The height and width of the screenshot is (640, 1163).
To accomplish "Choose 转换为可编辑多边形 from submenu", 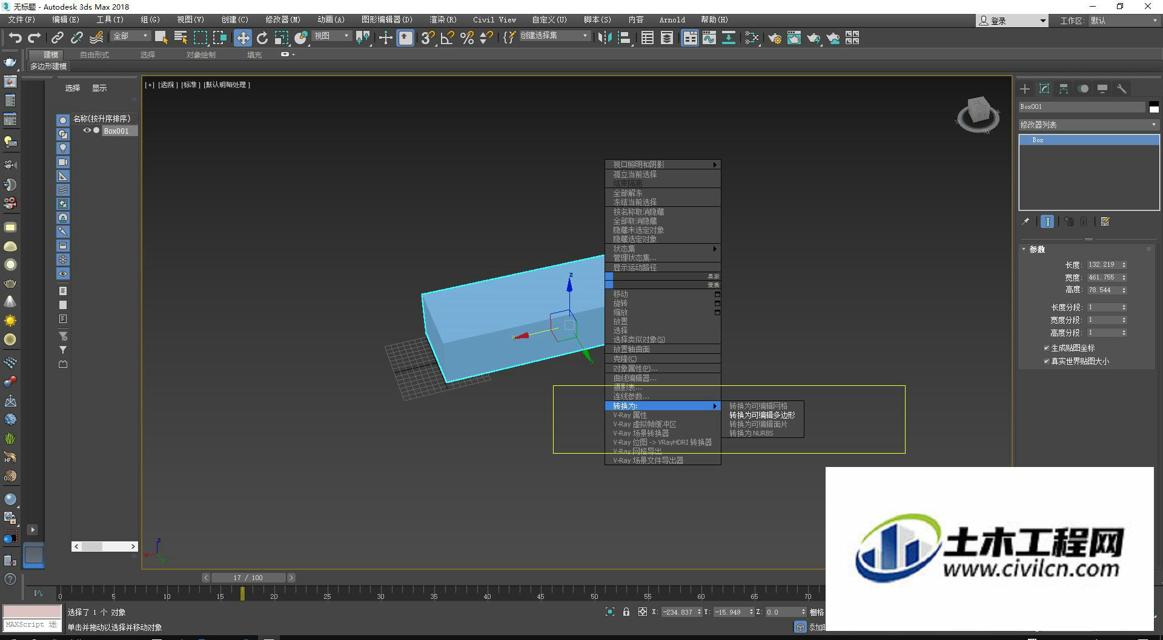I will click(x=762, y=416).
